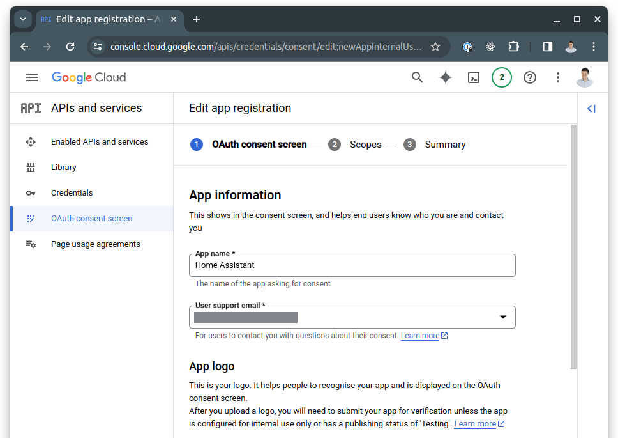This screenshot has width=618, height=438.
Task: Click the Enabled APIs diamond icon
Action: pyautogui.click(x=31, y=142)
